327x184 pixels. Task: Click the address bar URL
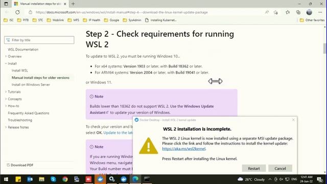point(122,12)
